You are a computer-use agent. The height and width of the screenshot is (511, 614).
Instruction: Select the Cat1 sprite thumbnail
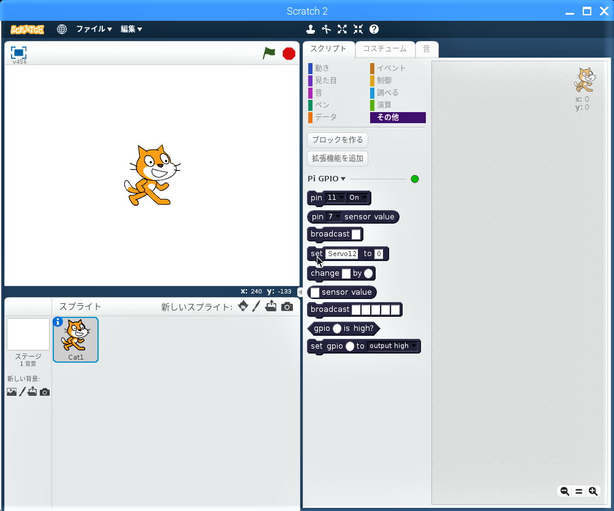75,339
